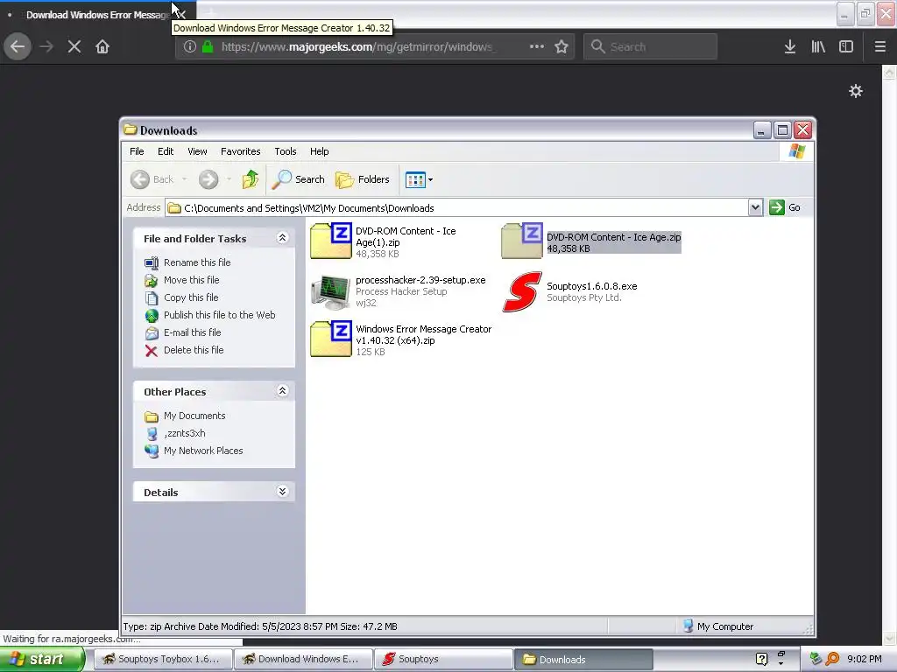Open page actions three-dots menu

(x=537, y=46)
